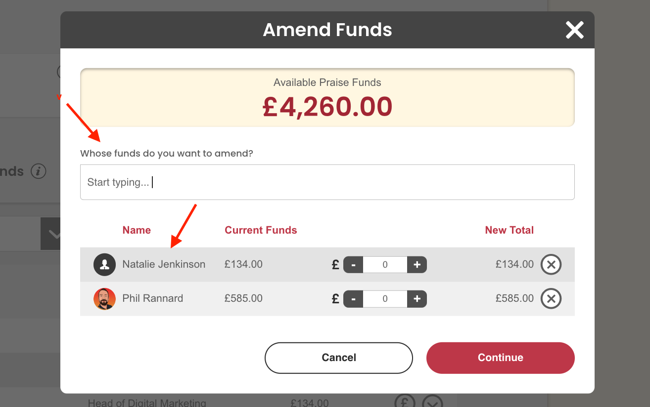650x407 pixels.
Task: Click the Name column header
Action: 137,230
